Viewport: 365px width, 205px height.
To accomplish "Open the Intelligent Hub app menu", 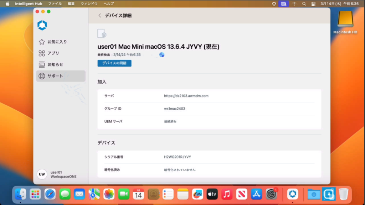I will pyautogui.click(x=29, y=4).
